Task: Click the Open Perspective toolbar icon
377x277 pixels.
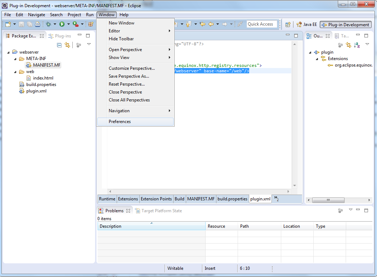Action: pyautogui.click(x=288, y=24)
